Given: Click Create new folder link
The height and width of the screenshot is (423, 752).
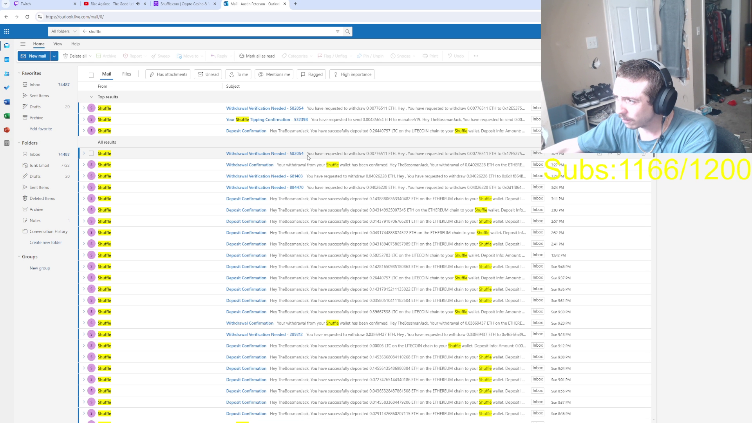Looking at the screenshot, I should coord(45,242).
